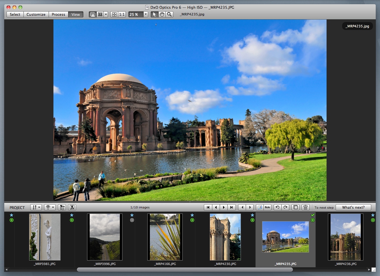Switch to the Process tab
The width and height of the screenshot is (380, 276).
(x=58, y=14)
